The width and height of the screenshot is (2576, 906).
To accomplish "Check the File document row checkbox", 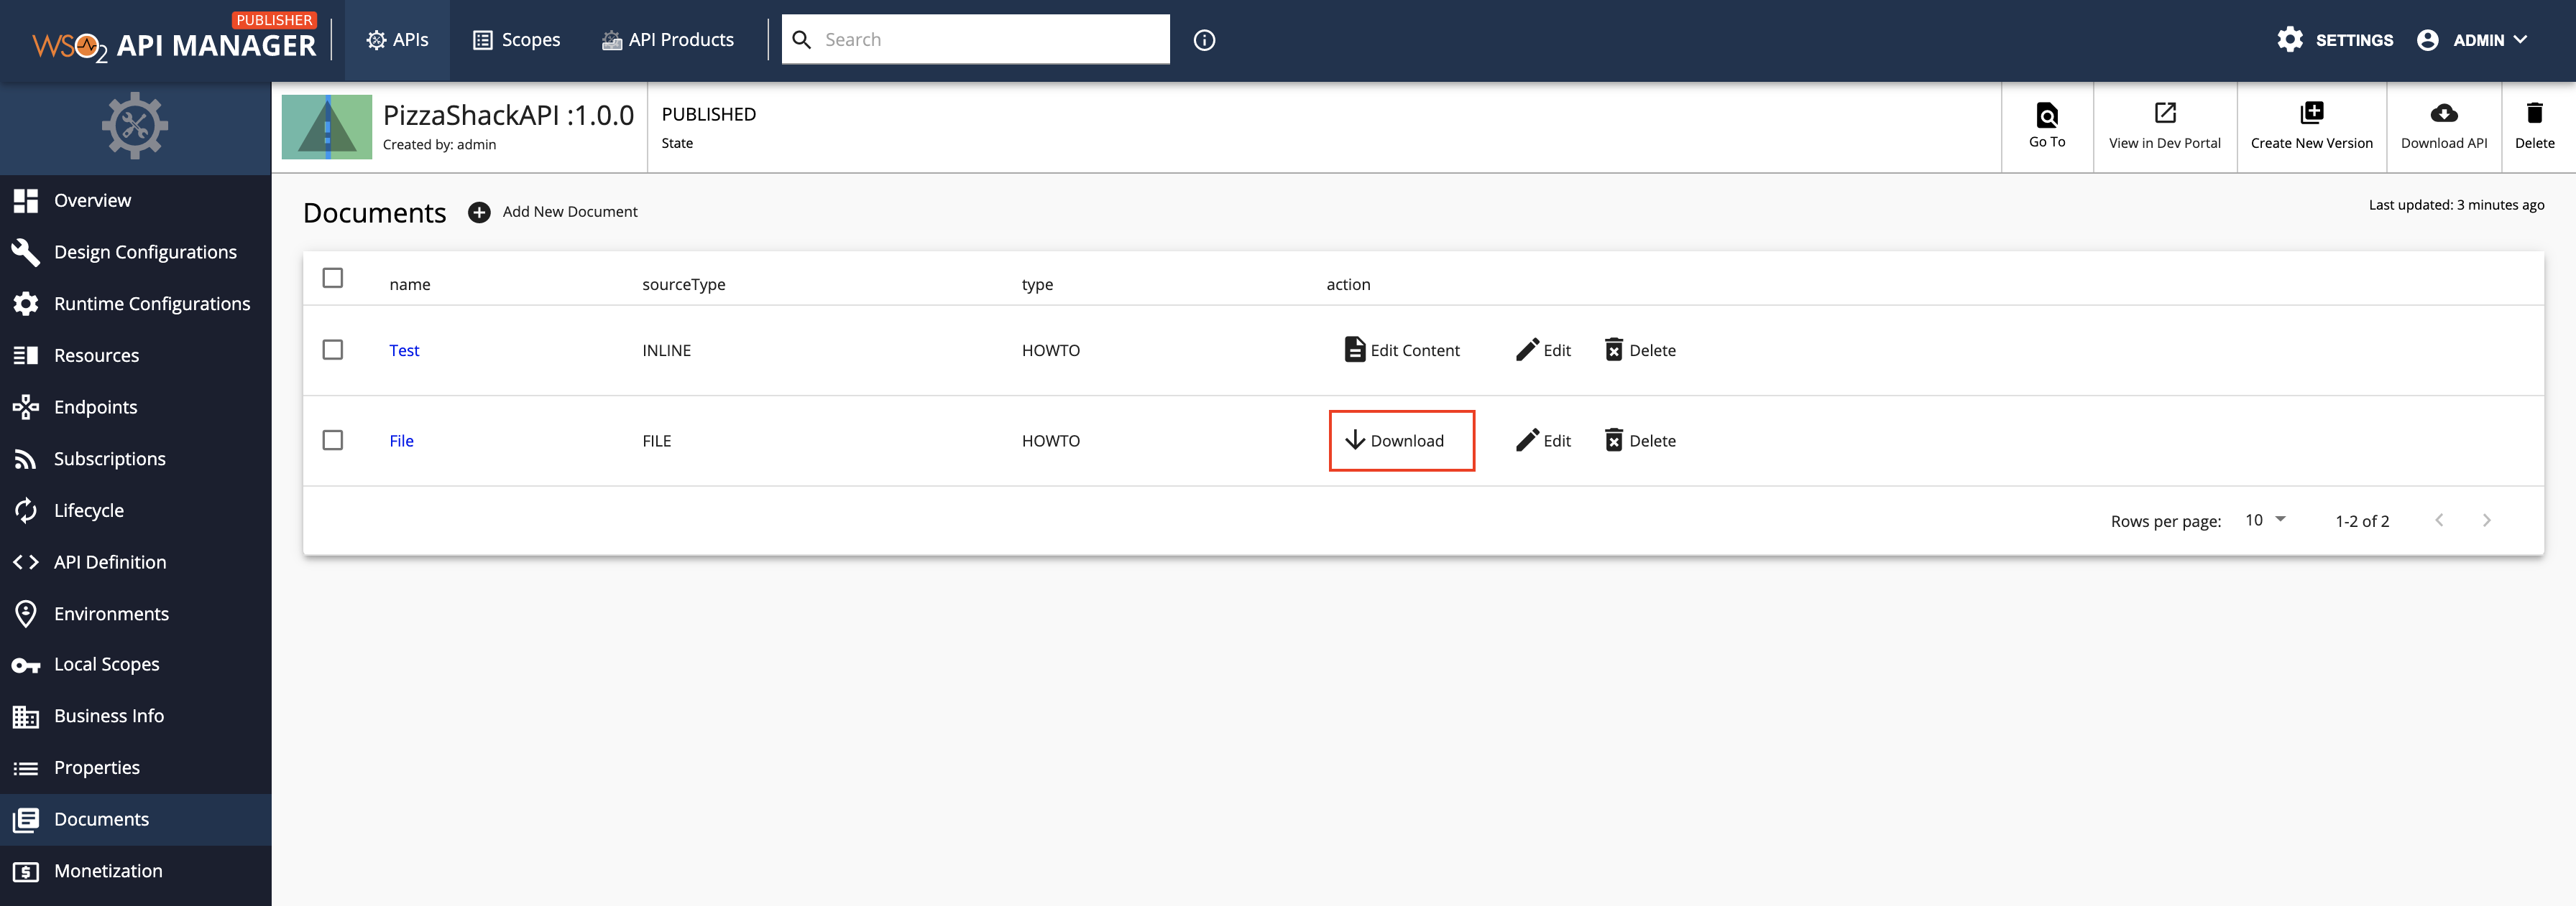I will pyautogui.click(x=333, y=441).
